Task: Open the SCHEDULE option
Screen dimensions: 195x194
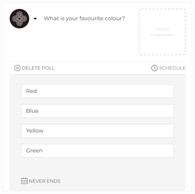Action: pos(172,68)
